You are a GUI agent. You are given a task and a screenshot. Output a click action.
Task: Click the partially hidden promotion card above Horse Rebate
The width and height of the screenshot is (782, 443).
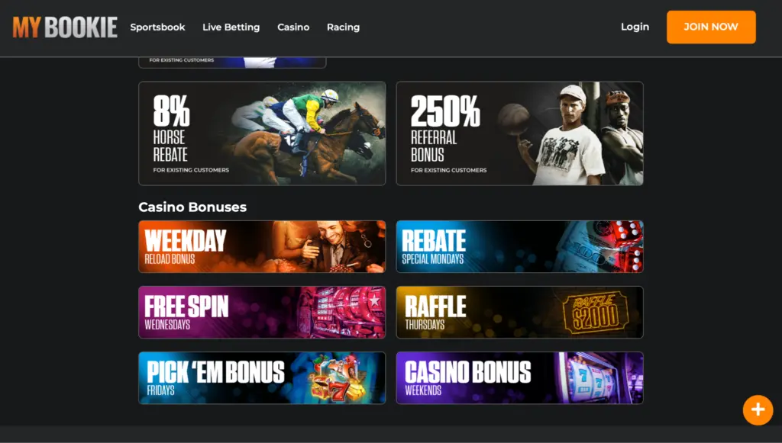click(x=232, y=63)
